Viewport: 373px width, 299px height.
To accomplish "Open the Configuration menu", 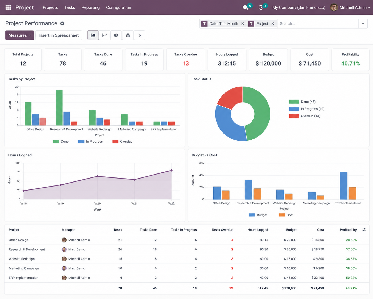I will point(118,7).
